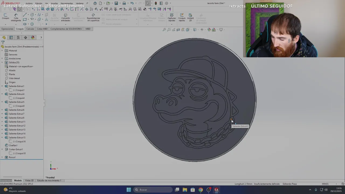Open the Windows Start button

coord(129,190)
